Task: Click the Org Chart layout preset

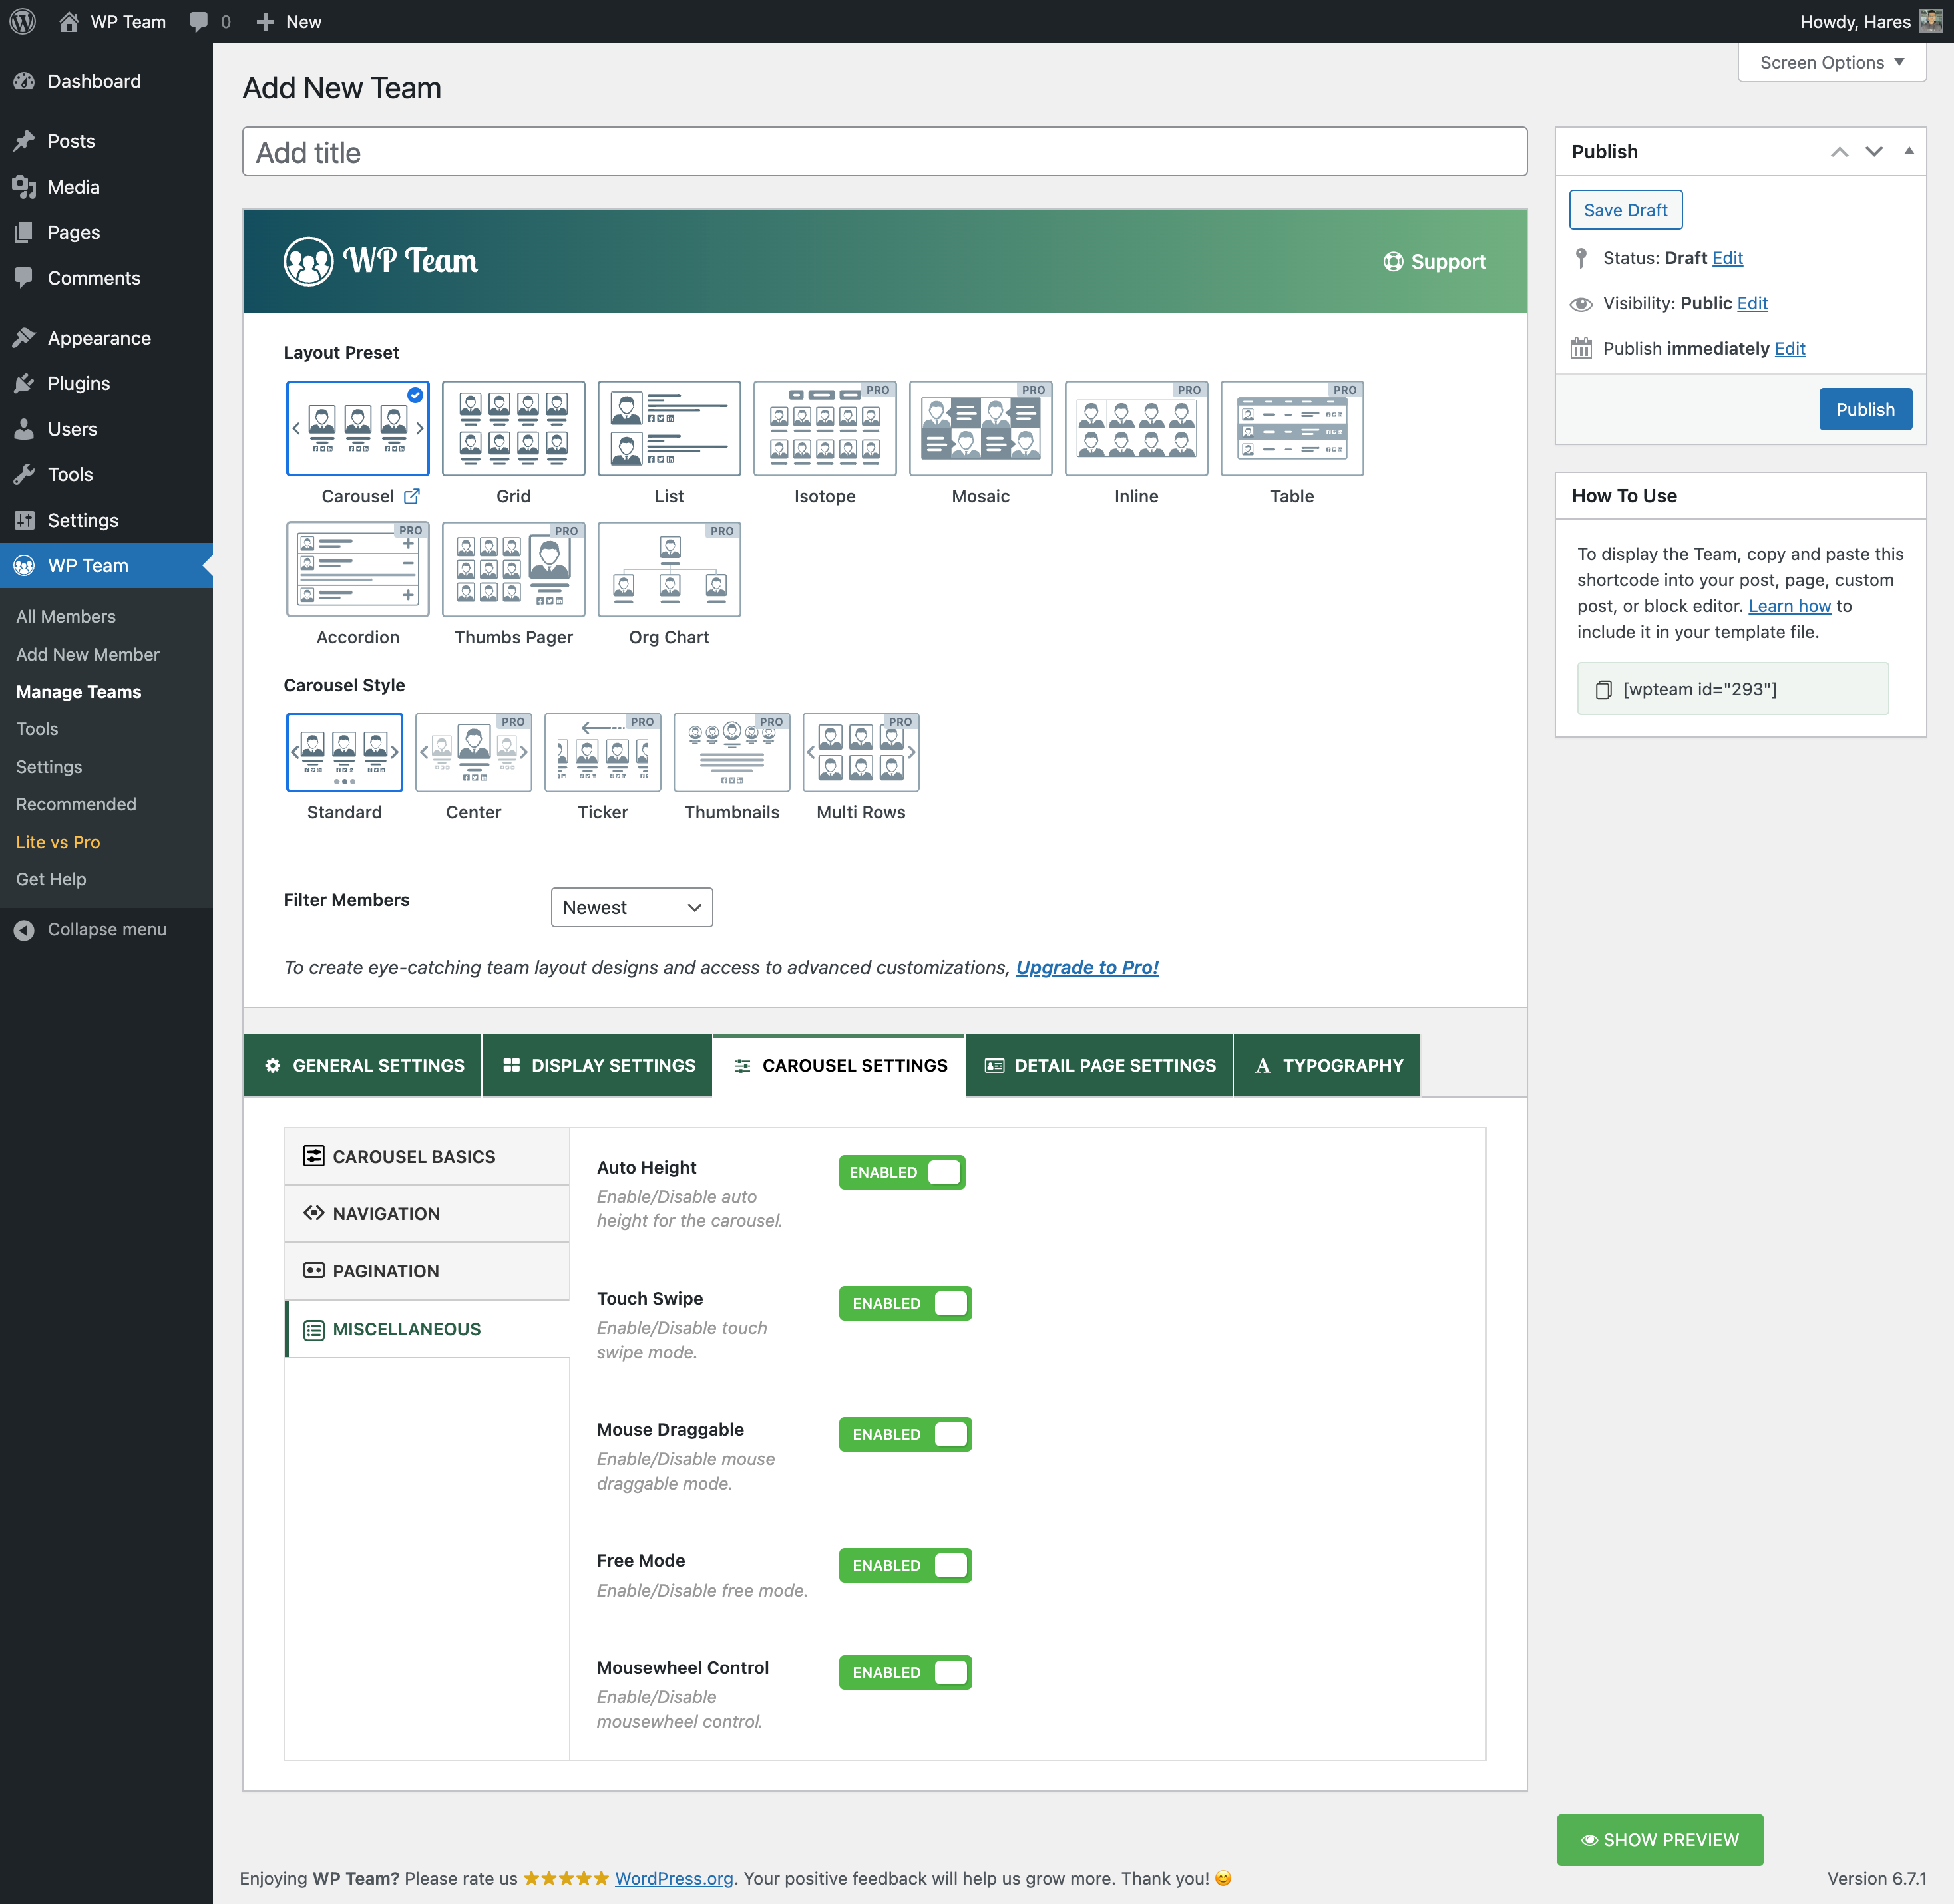Action: click(x=668, y=570)
